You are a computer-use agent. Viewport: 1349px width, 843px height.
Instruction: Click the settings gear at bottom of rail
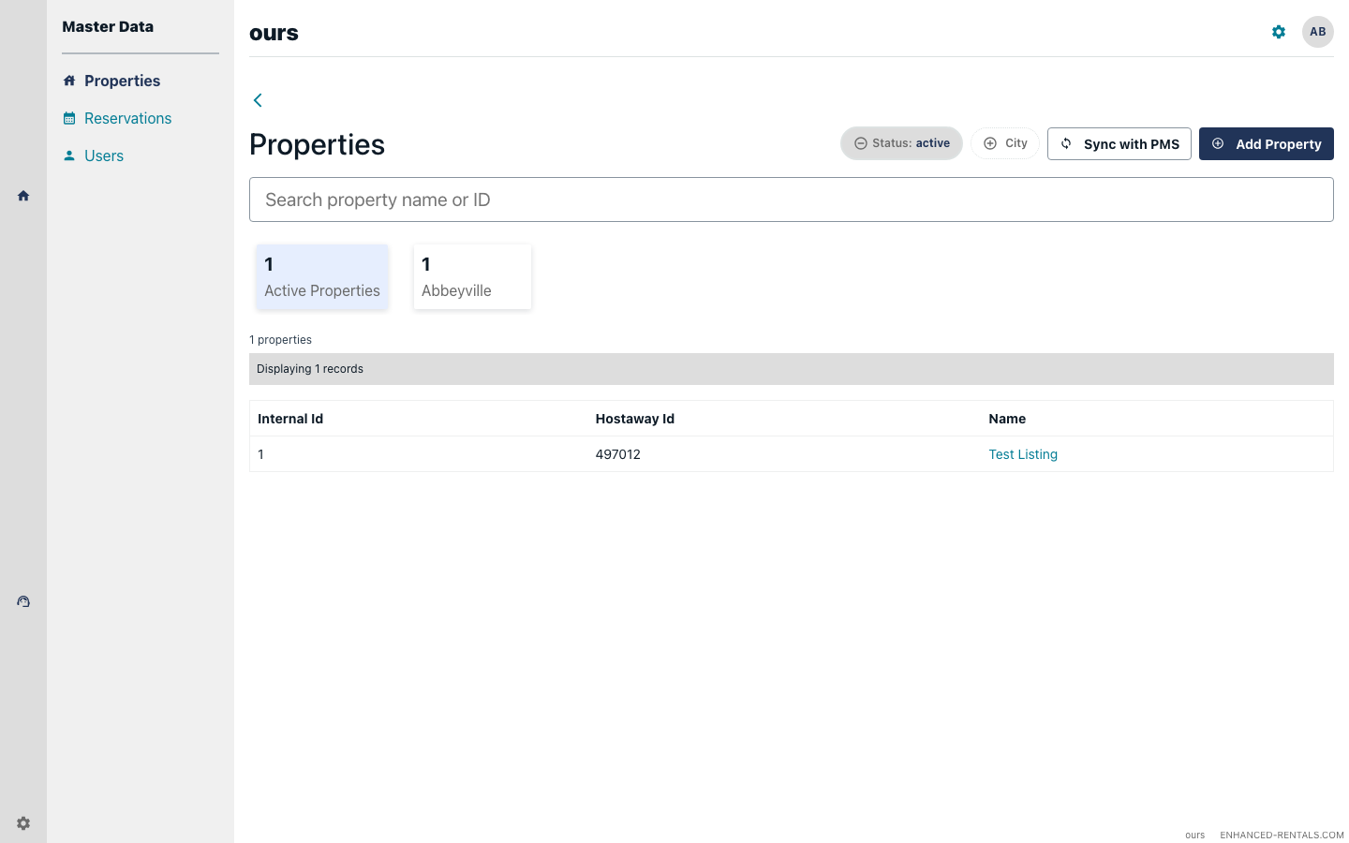click(22, 822)
